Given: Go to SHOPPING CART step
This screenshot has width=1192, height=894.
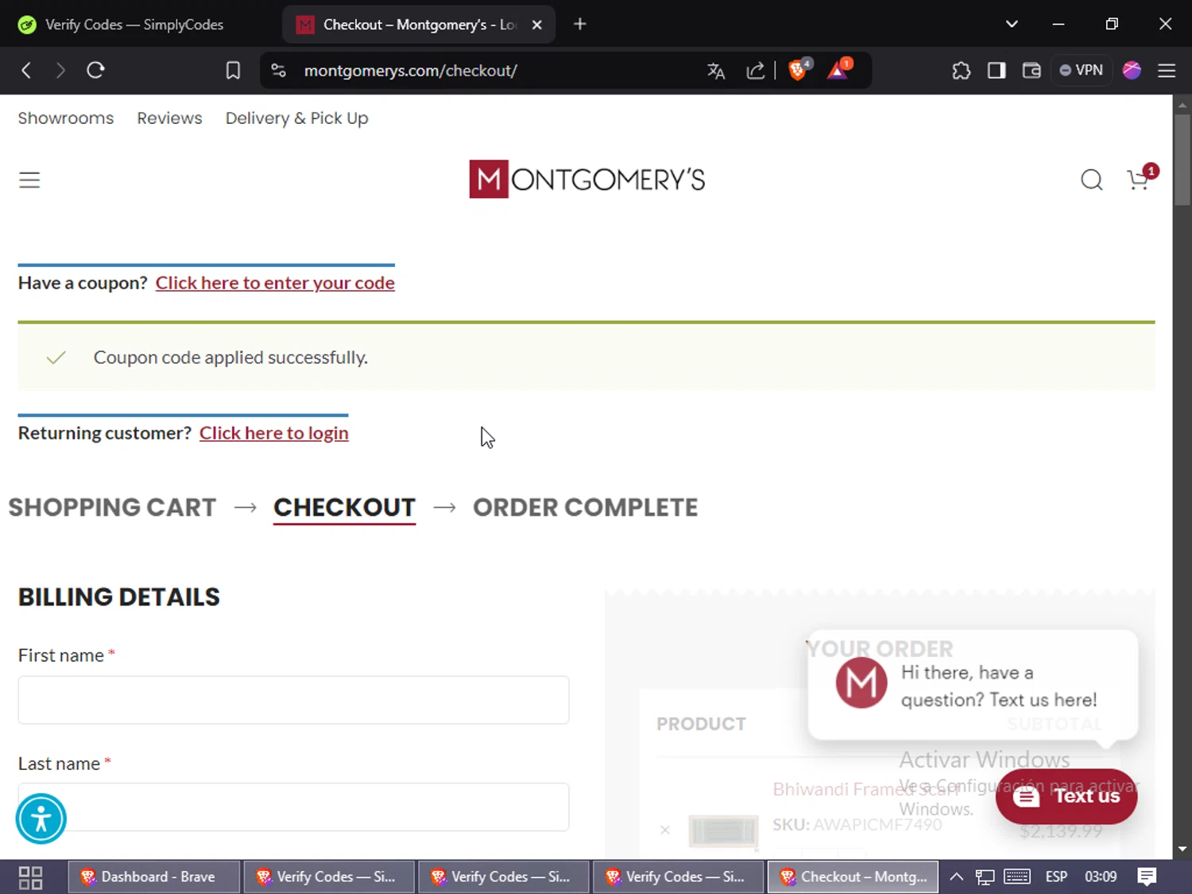Looking at the screenshot, I should point(112,507).
